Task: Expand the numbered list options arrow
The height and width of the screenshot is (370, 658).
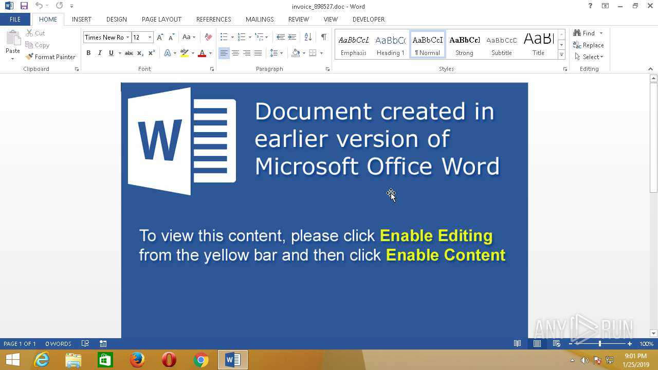Action: coord(250,37)
